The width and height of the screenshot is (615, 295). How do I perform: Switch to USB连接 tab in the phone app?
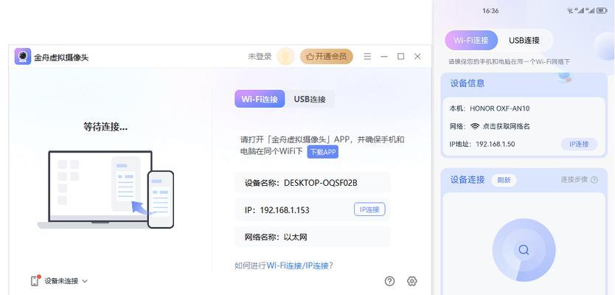click(524, 40)
